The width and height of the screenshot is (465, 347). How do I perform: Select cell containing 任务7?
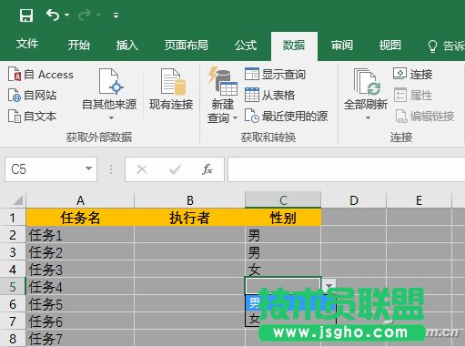[x=80, y=338]
